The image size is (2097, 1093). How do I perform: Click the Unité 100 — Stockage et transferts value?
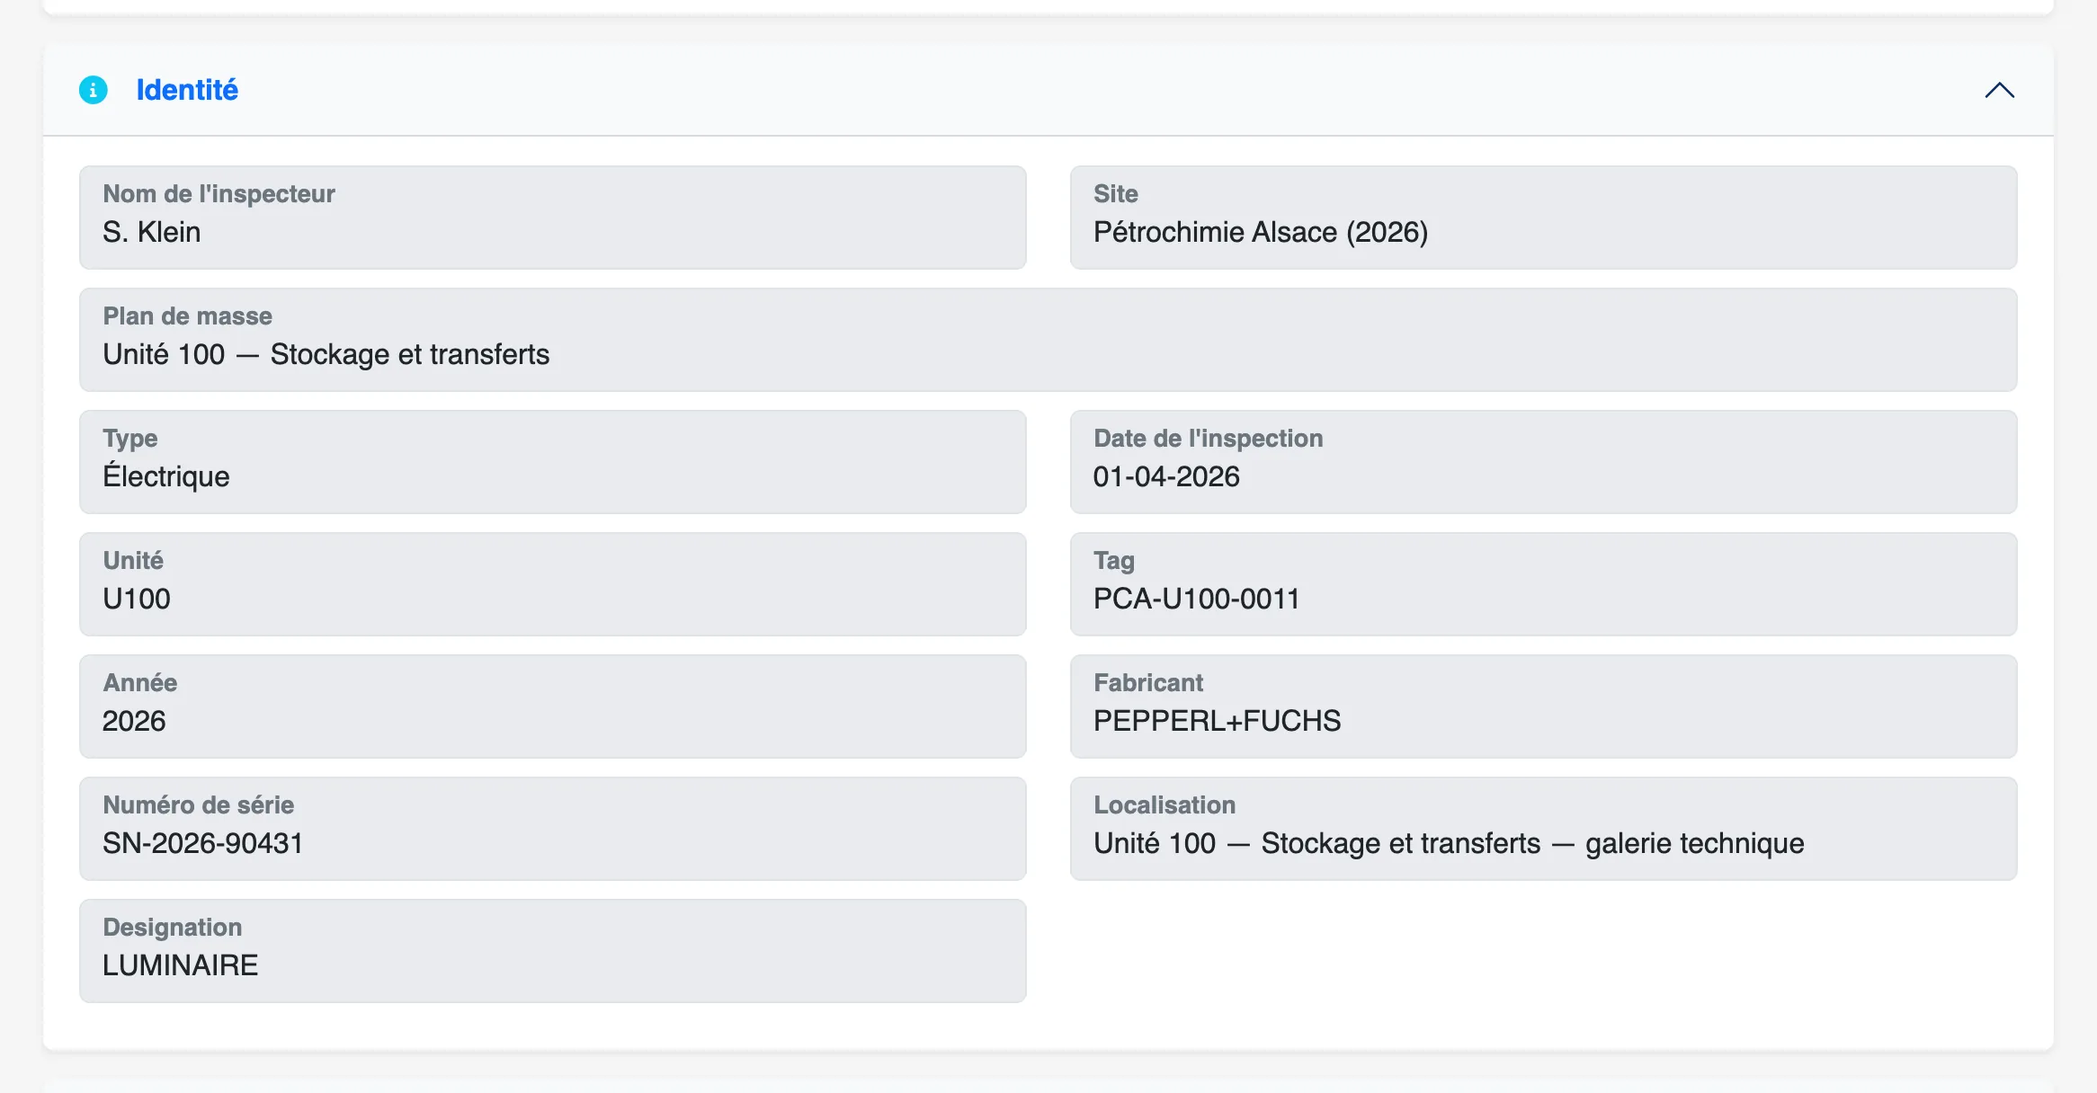(x=326, y=354)
